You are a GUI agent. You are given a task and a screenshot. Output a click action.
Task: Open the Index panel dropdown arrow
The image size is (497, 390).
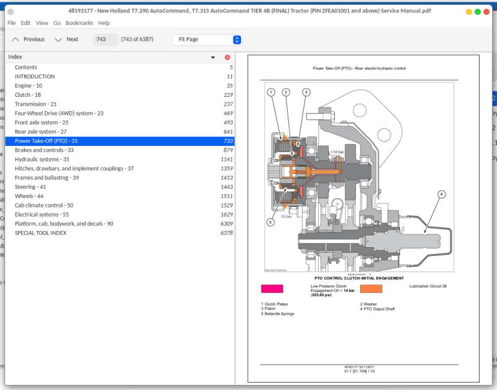click(213, 57)
